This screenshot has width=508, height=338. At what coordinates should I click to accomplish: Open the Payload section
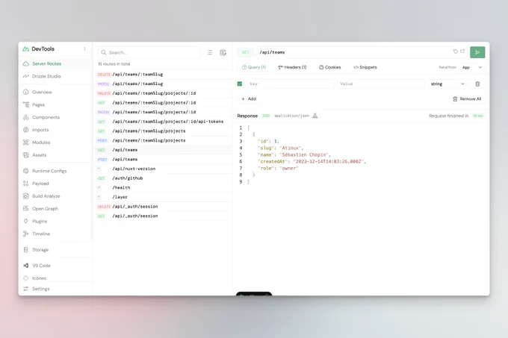[x=55, y=184]
